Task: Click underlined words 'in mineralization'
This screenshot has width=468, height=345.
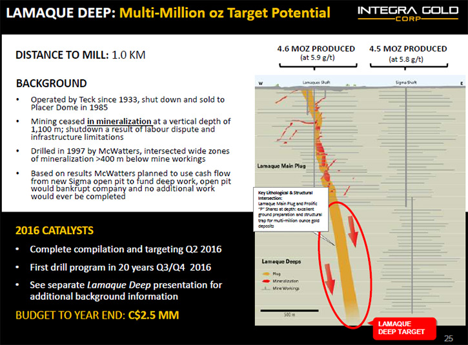Action: pyautogui.click(x=119, y=122)
